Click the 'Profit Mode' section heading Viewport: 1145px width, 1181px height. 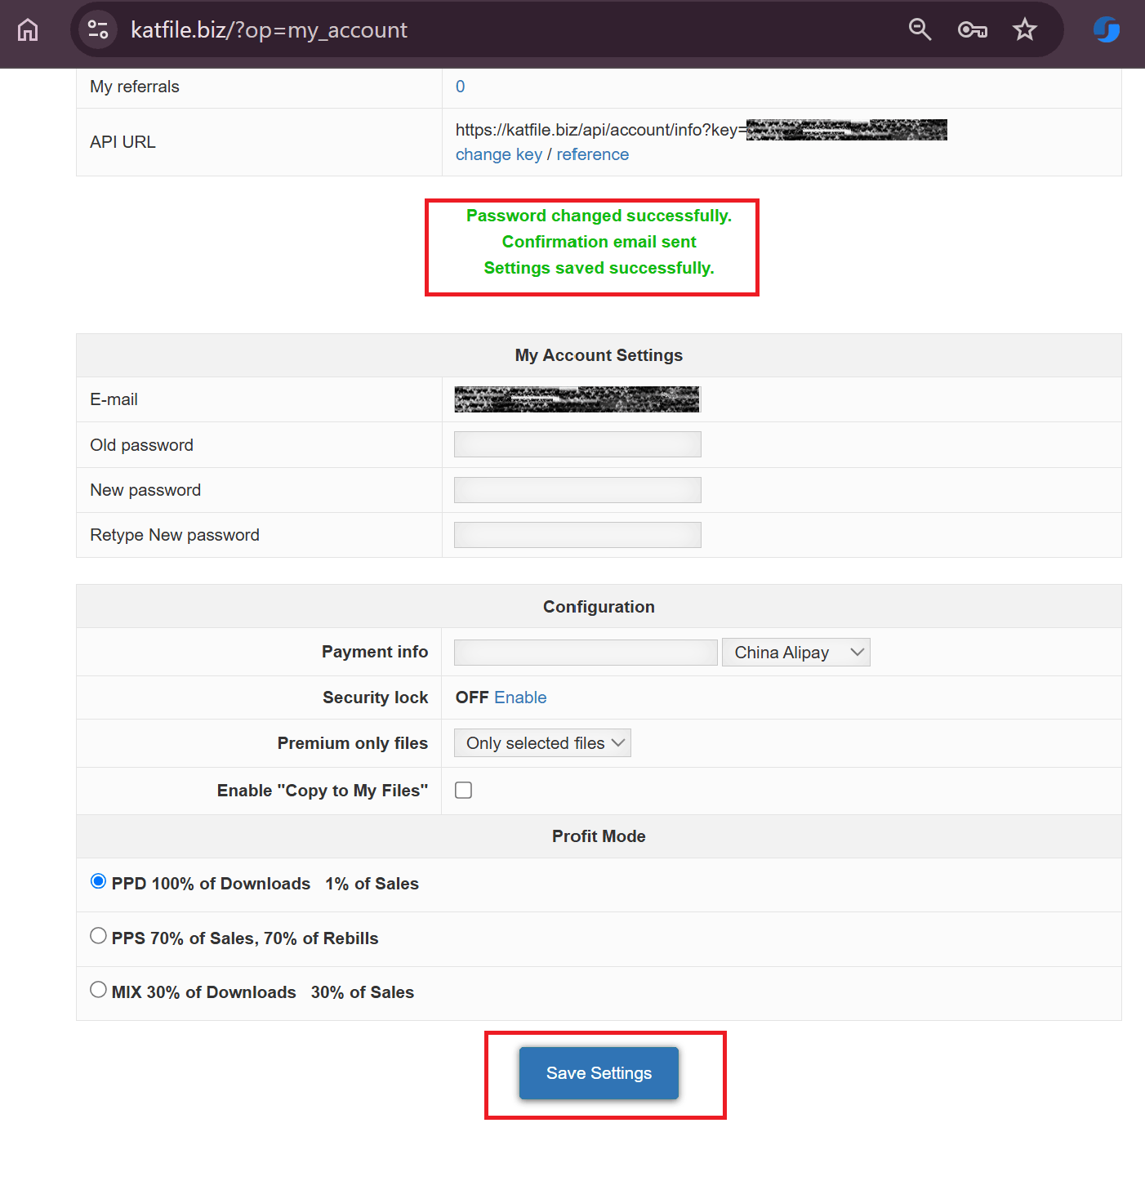(599, 836)
